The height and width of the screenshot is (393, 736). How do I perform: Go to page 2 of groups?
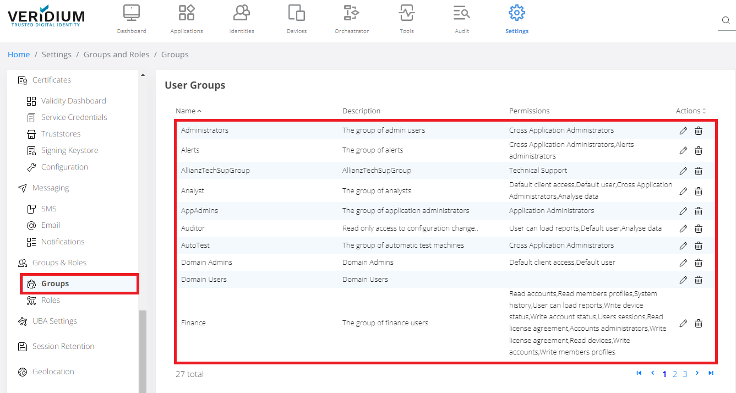[x=675, y=374]
